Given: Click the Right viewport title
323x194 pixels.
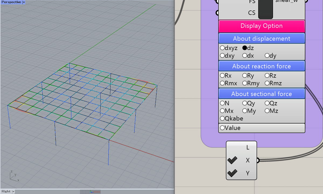Looking at the screenshot, I should click(x=6, y=192).
